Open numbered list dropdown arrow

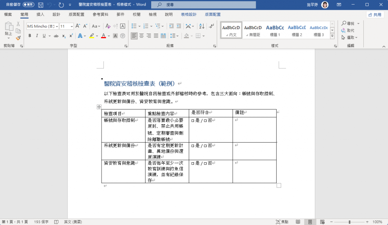151,26
